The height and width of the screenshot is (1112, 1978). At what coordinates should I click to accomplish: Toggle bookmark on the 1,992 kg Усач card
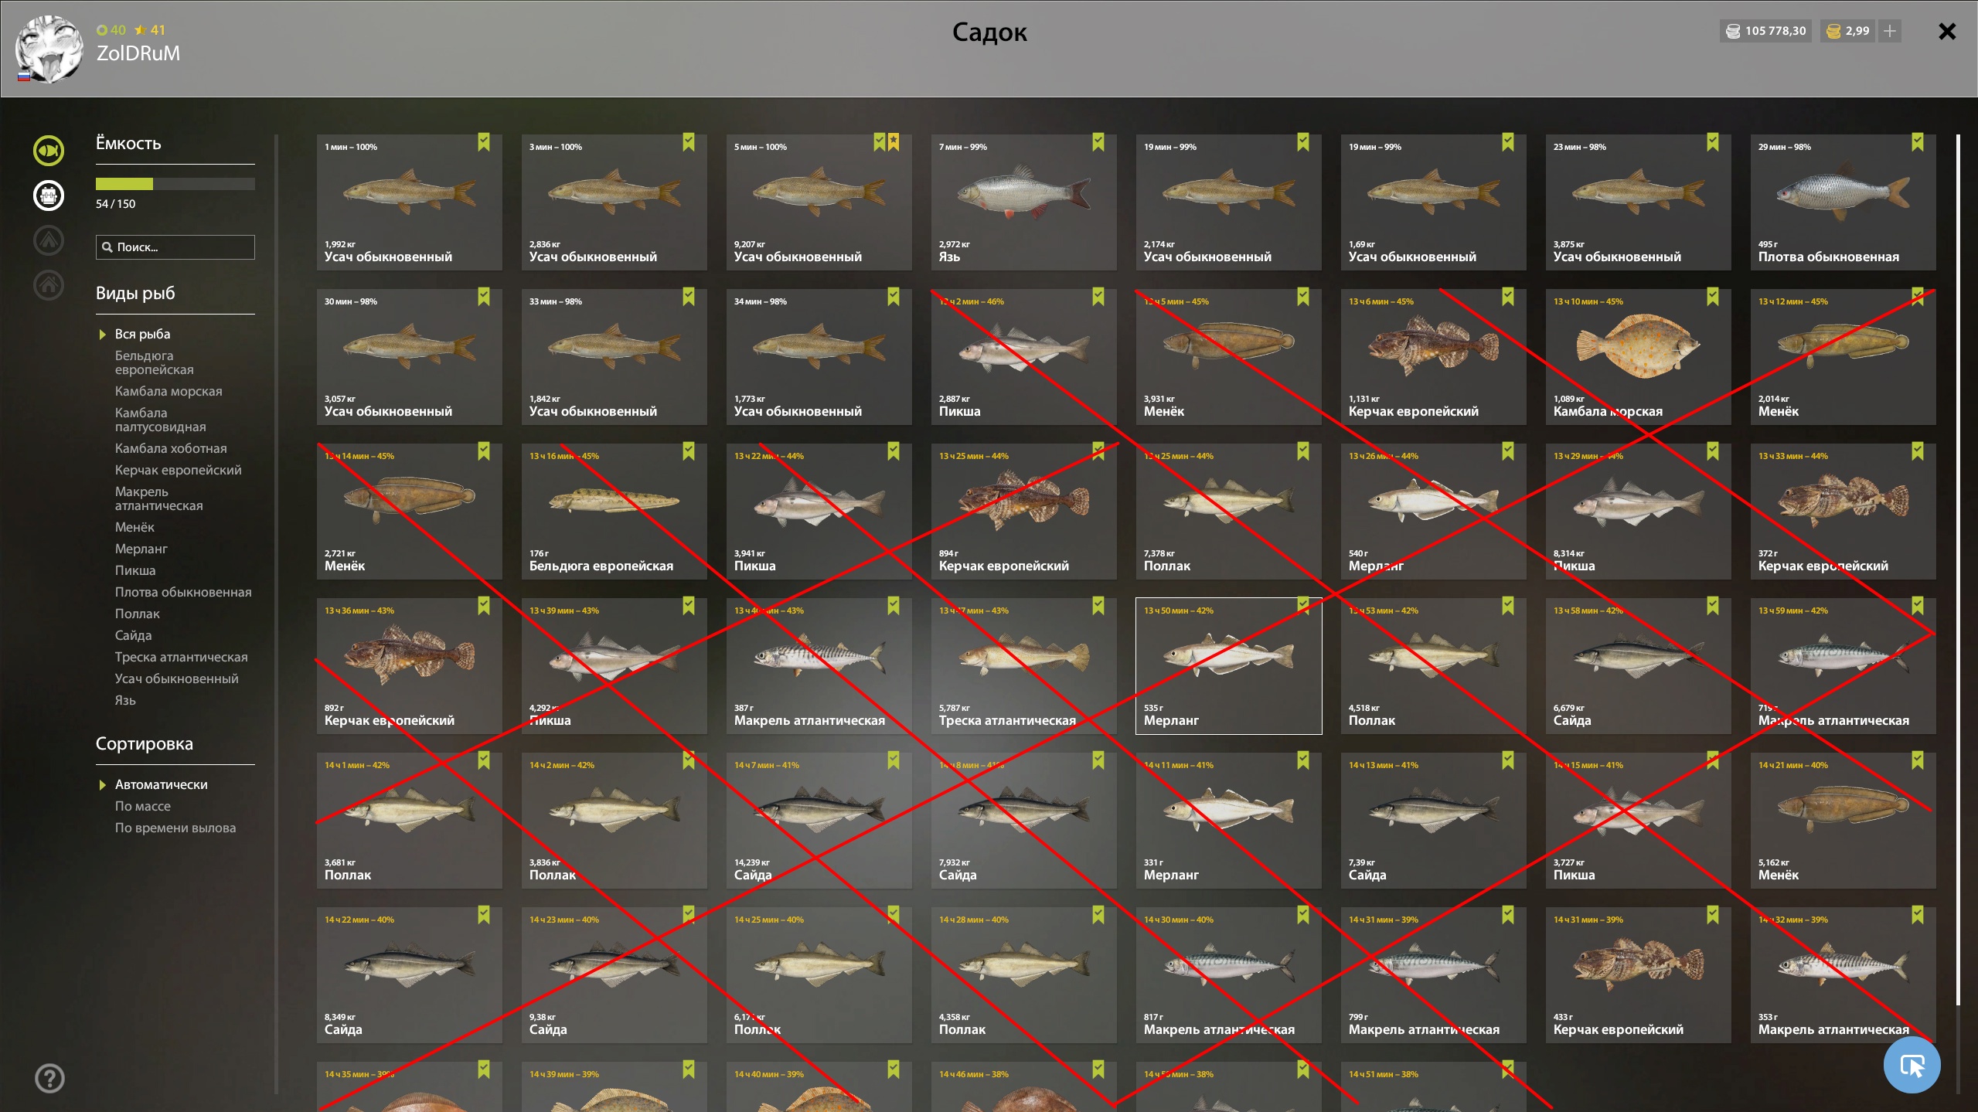point(484,142)
